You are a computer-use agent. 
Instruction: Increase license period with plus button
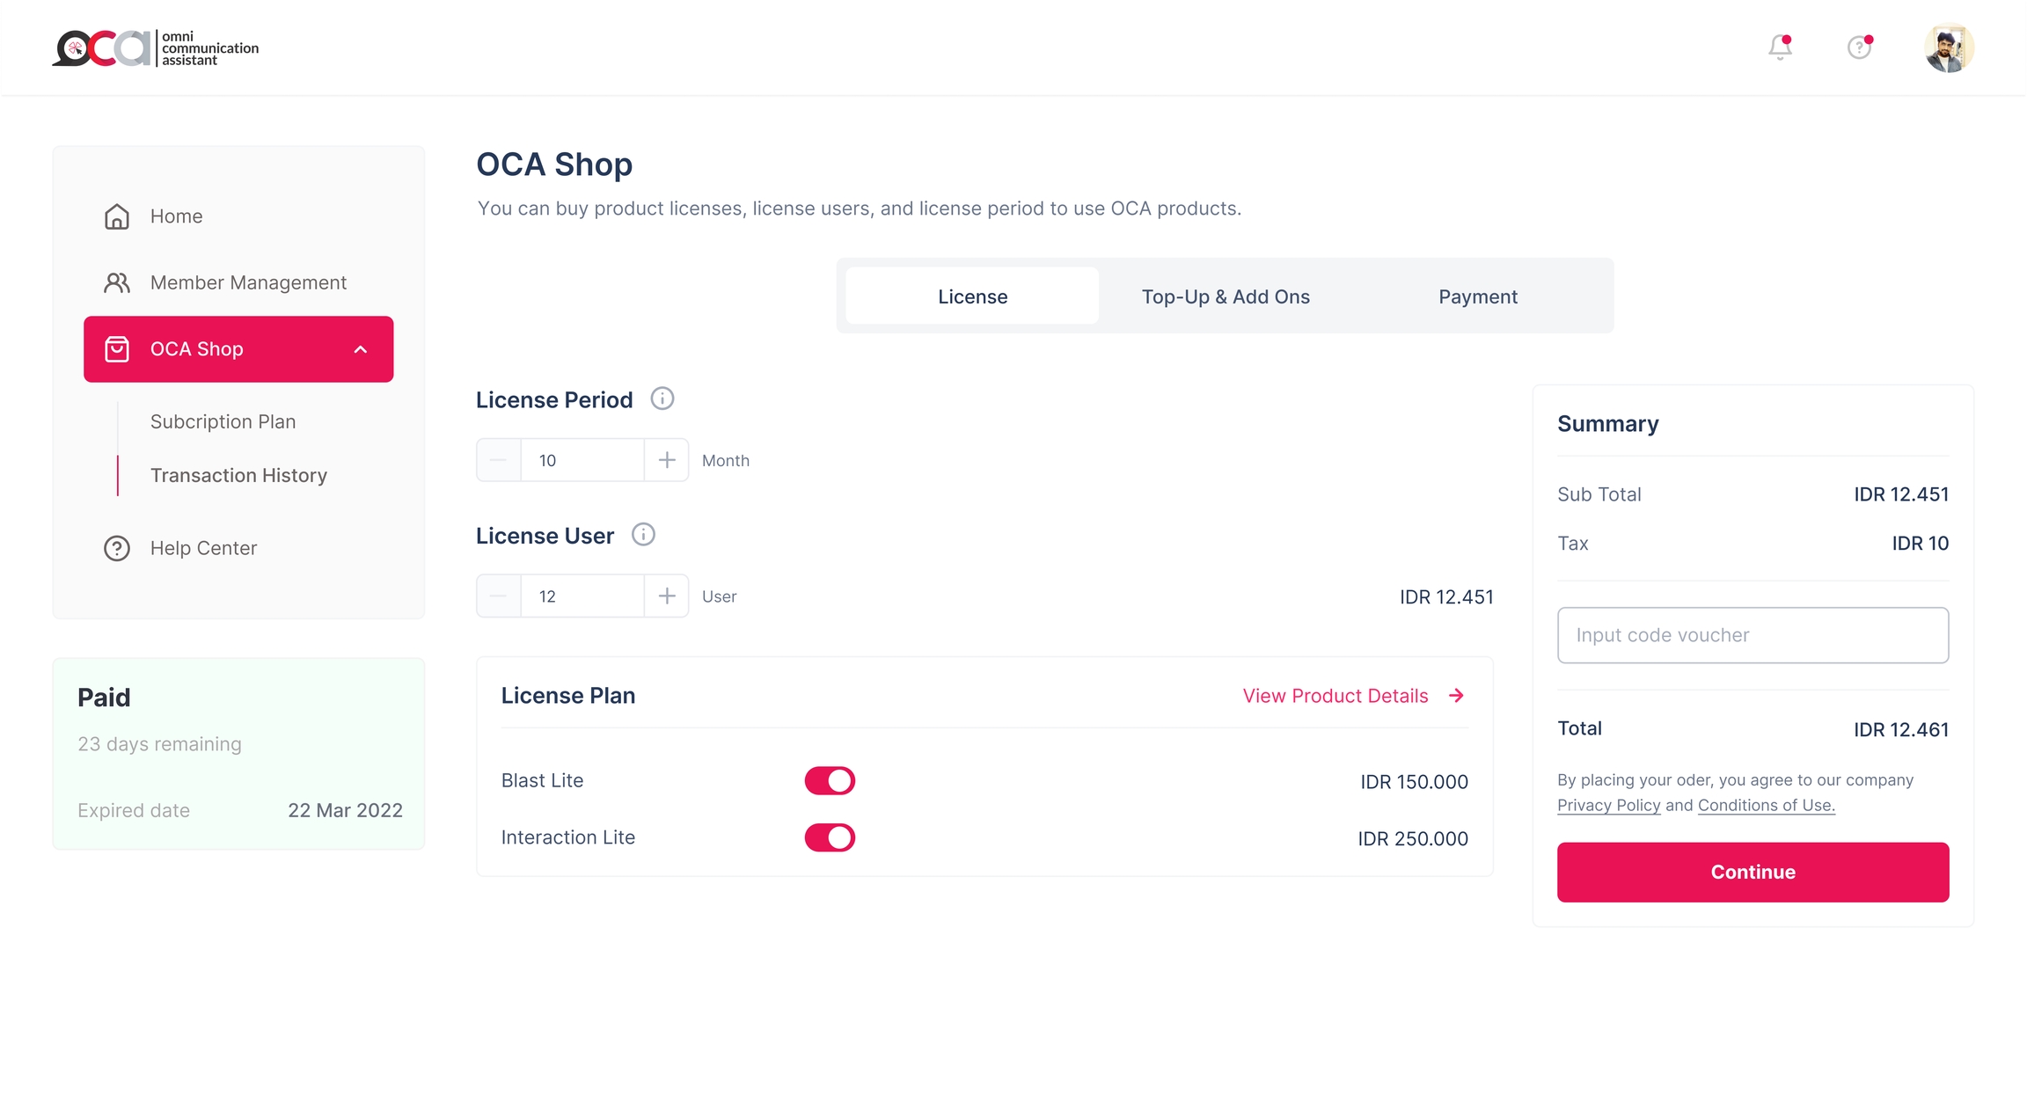666,460
